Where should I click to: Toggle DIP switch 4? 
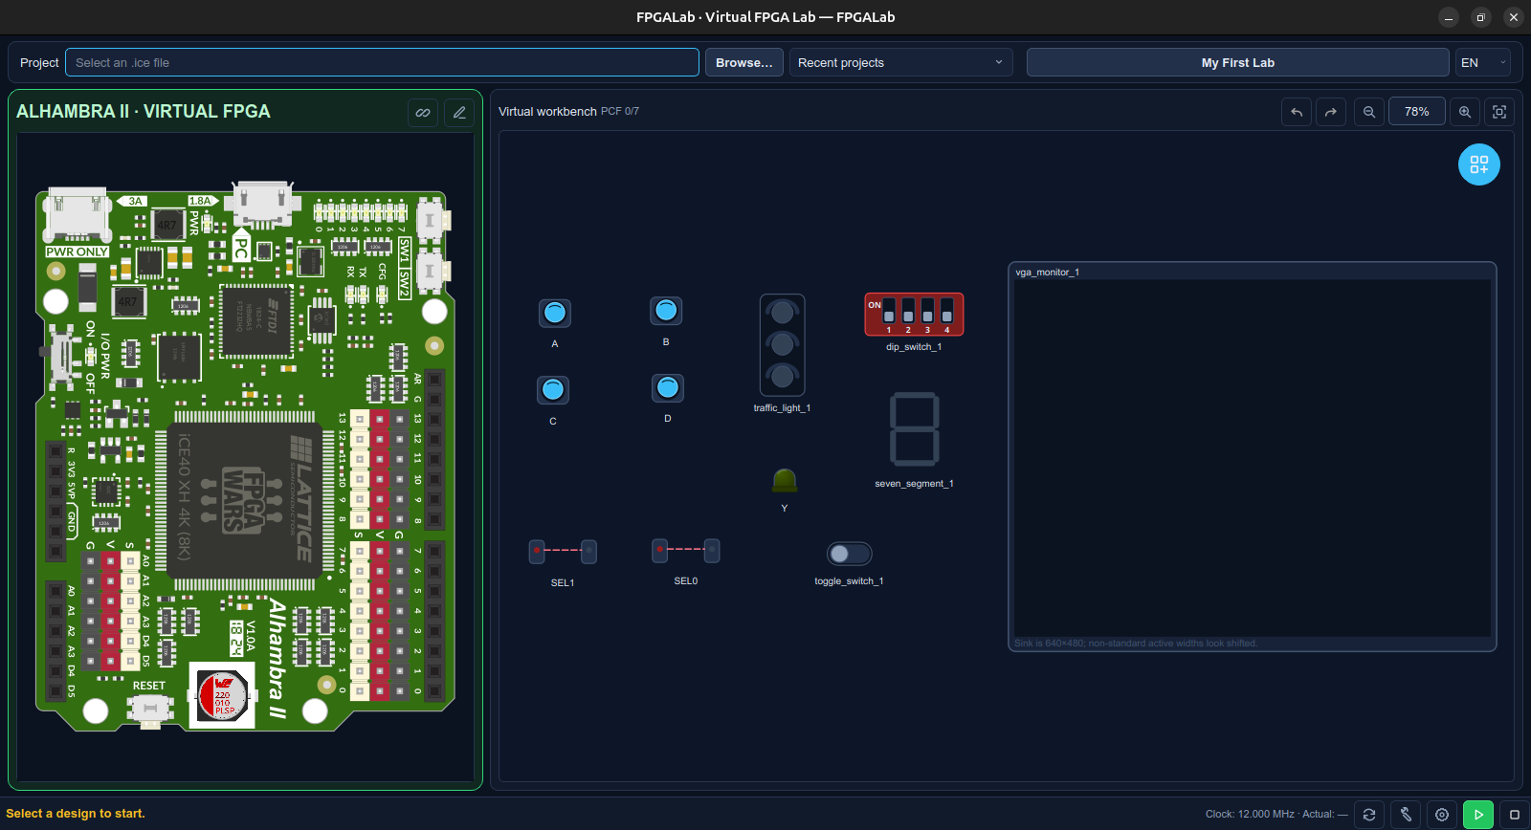pyautogui.click(x=946, y=312)
